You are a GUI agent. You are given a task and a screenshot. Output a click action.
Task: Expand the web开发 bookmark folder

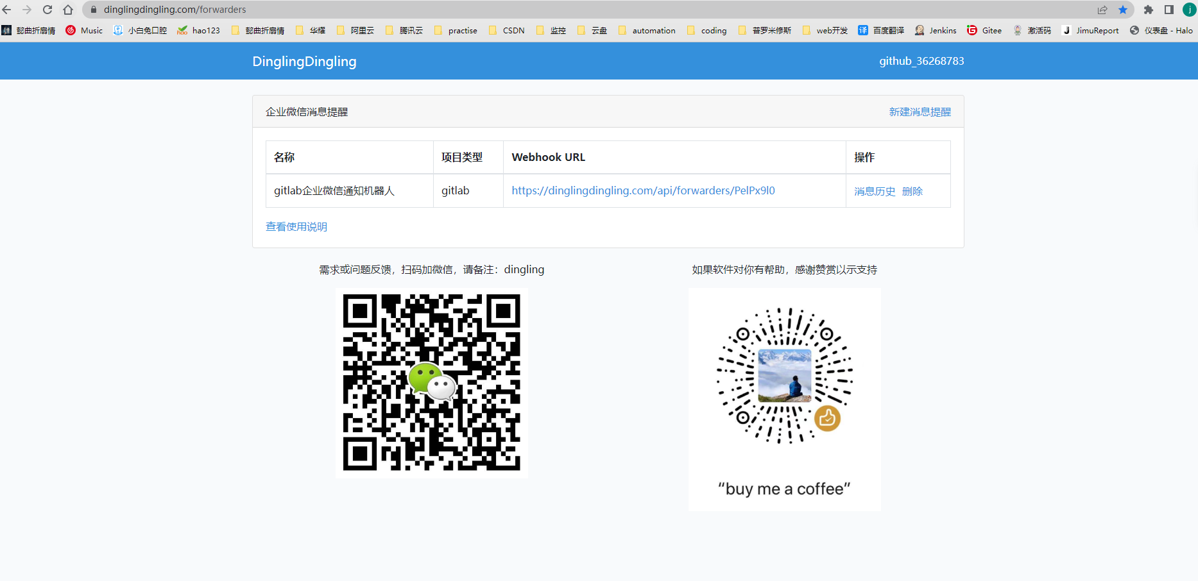coord(825,30)
